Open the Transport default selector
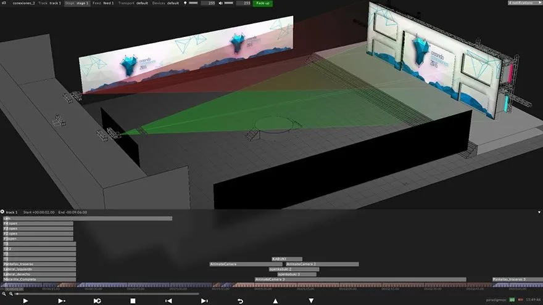Image resolution: width=543 pixels, height=305 pixels. point(133,3)
